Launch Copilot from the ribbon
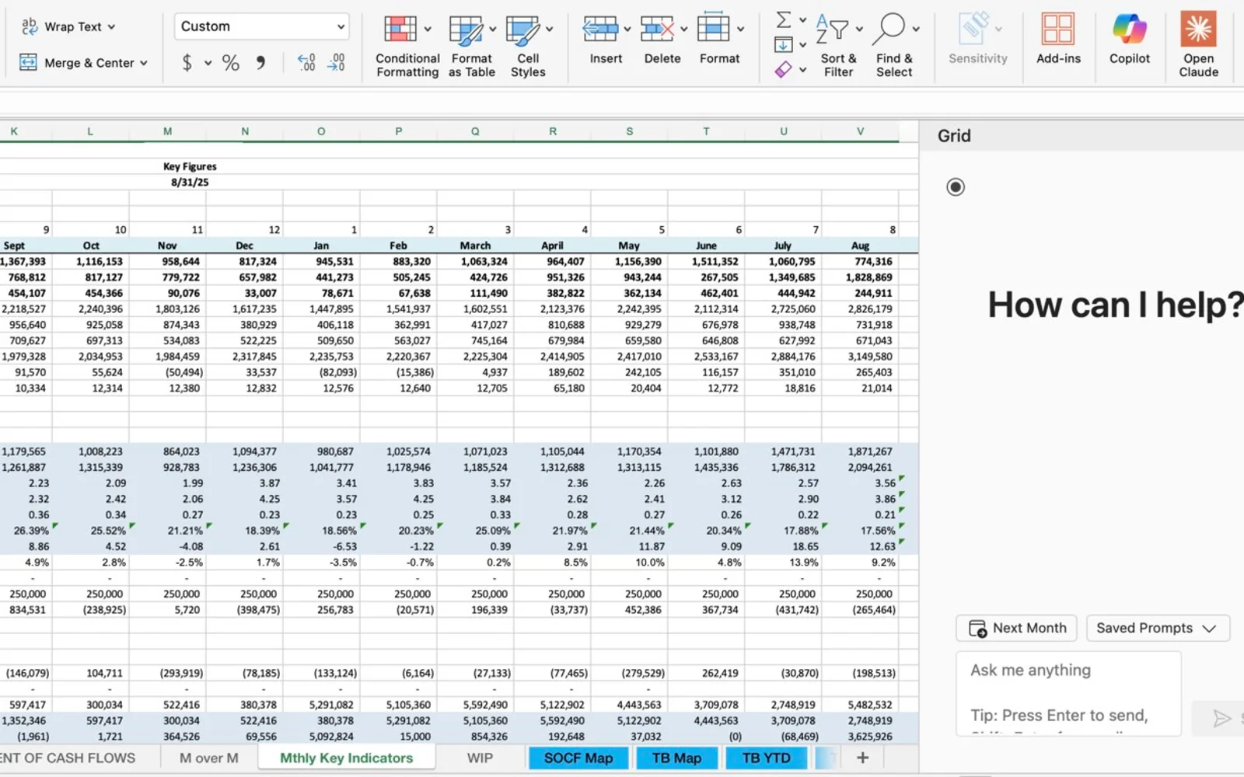 pyautogui.click(x=1129, y=38)
